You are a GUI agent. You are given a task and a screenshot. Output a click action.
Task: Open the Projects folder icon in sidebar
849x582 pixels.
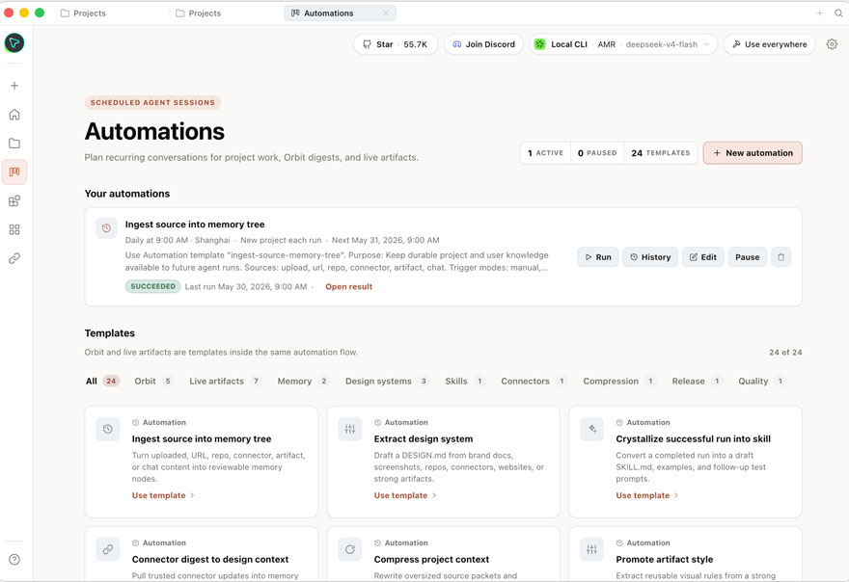[x=14, y=144]
